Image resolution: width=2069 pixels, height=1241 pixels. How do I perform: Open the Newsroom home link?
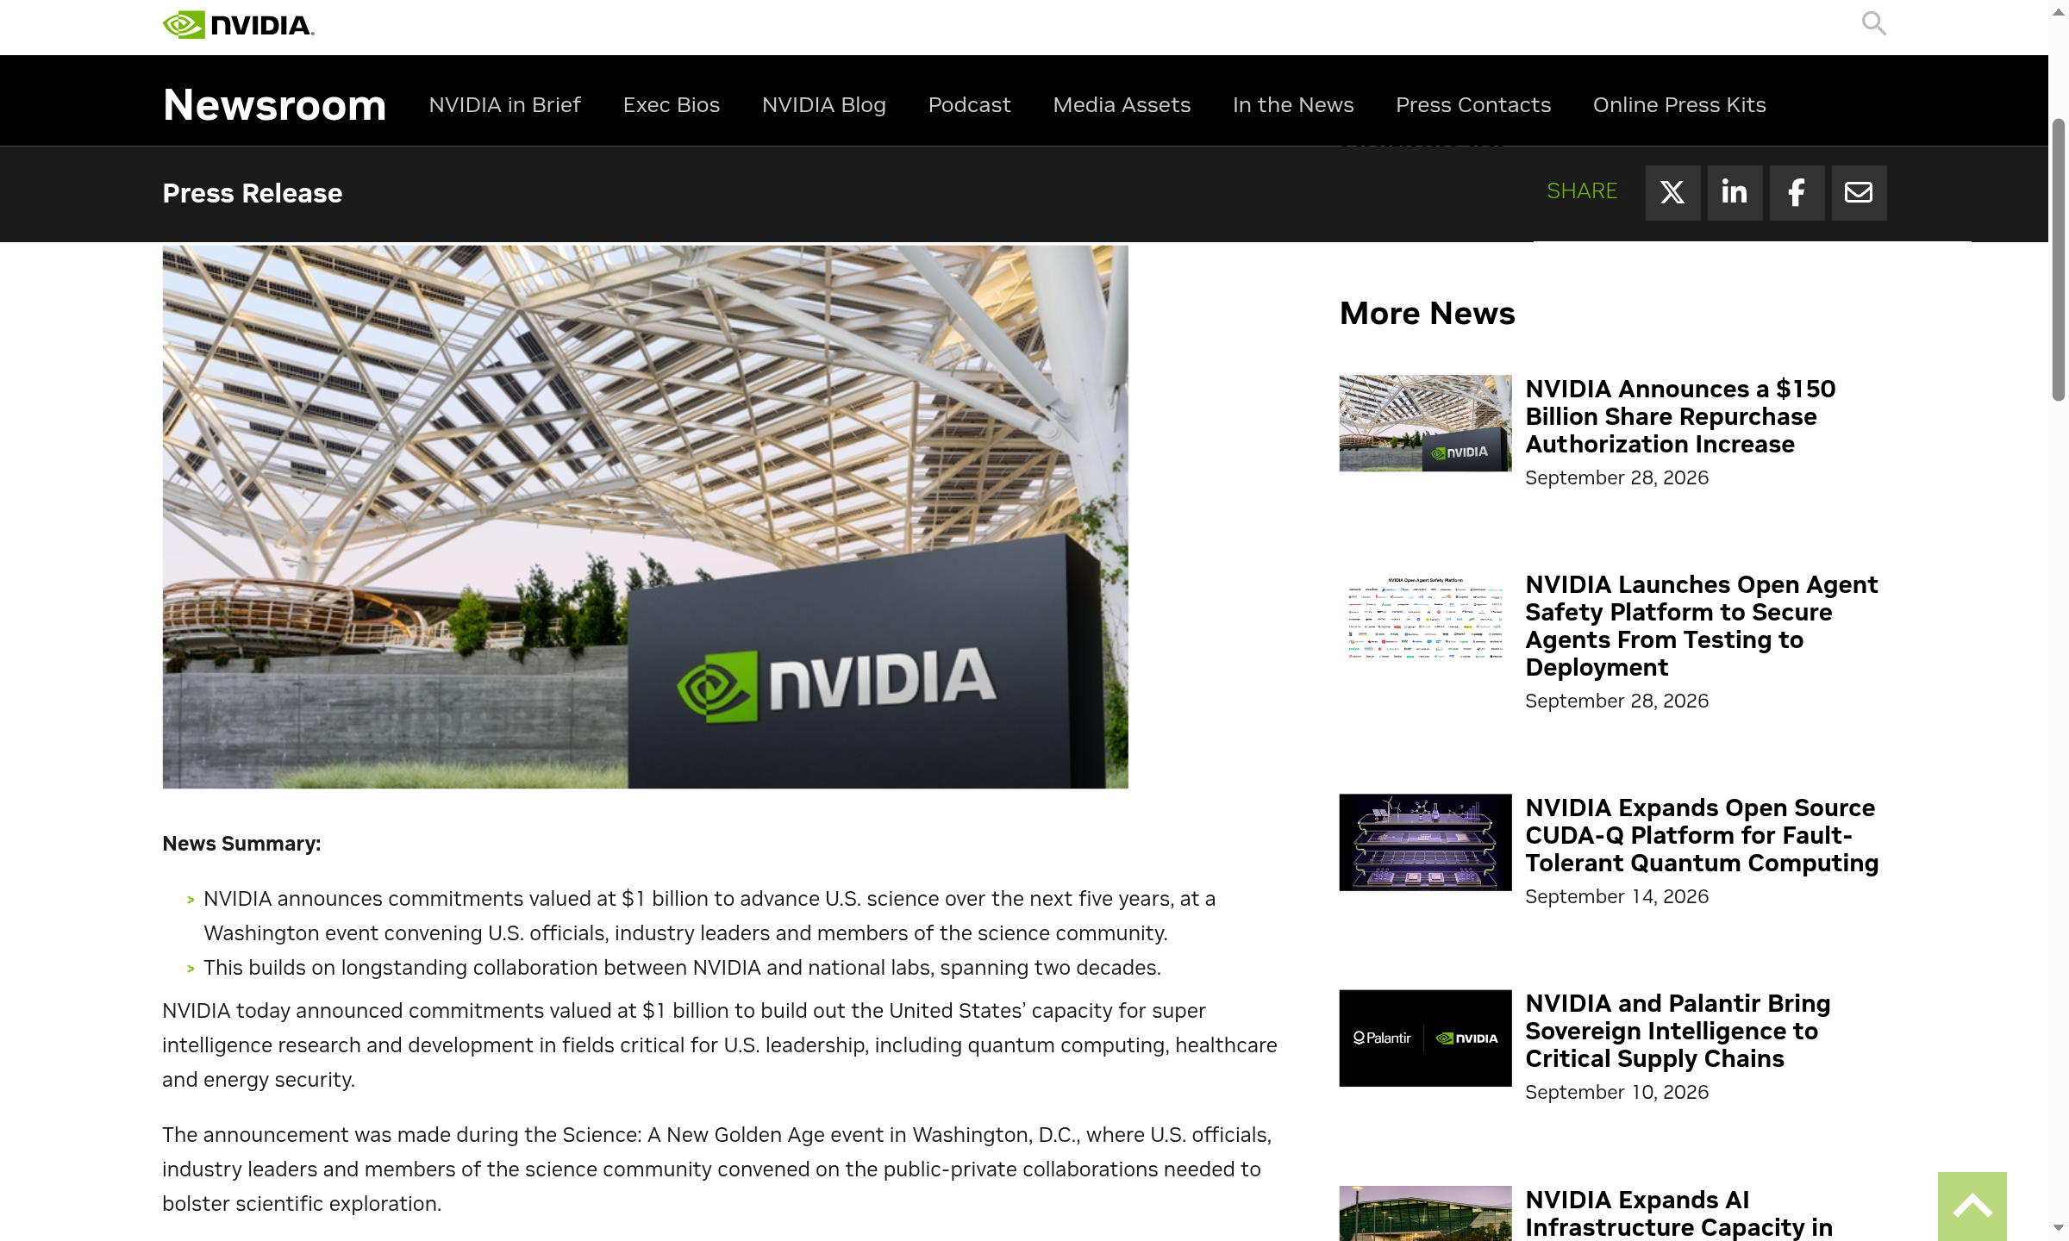coord(274,105)
